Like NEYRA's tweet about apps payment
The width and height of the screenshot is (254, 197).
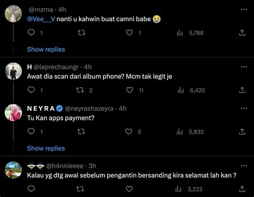pyautogui.click(x=129, y=132)
